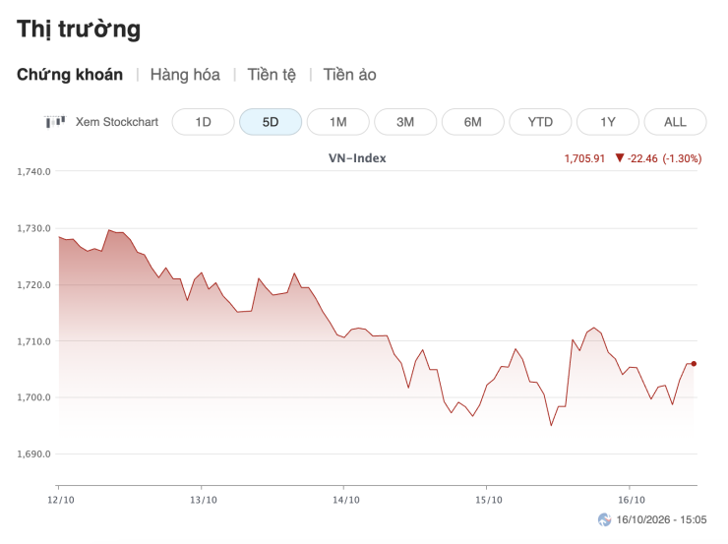Select the YTD time range
This screenshot has width=728, height=544.
coord(540,122)
